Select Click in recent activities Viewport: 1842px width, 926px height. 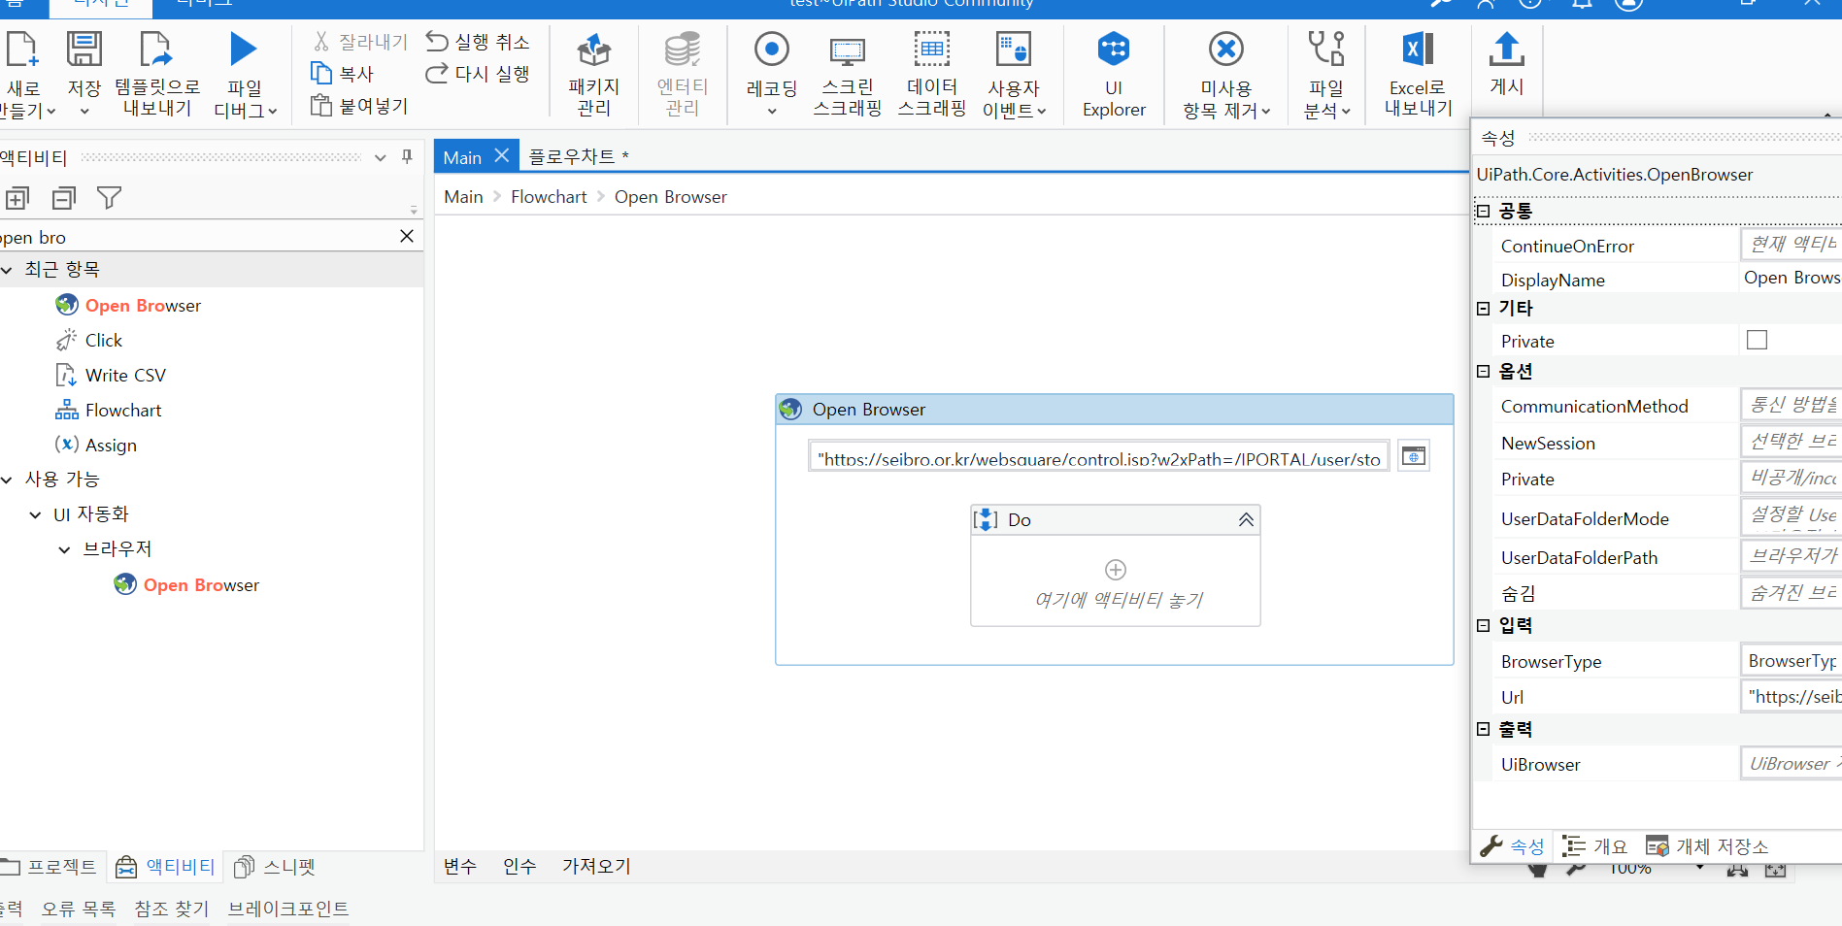click(104, 341)
